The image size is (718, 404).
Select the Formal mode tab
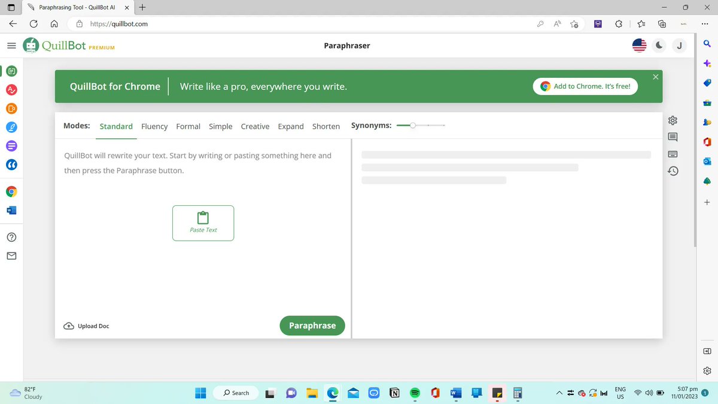point(188,126)
